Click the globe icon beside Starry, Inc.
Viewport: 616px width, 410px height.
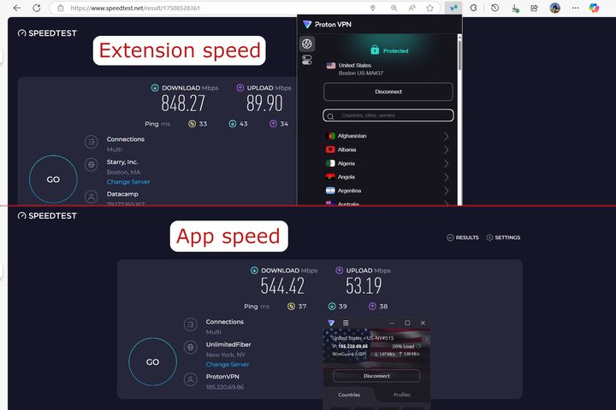tap(92, 165)
